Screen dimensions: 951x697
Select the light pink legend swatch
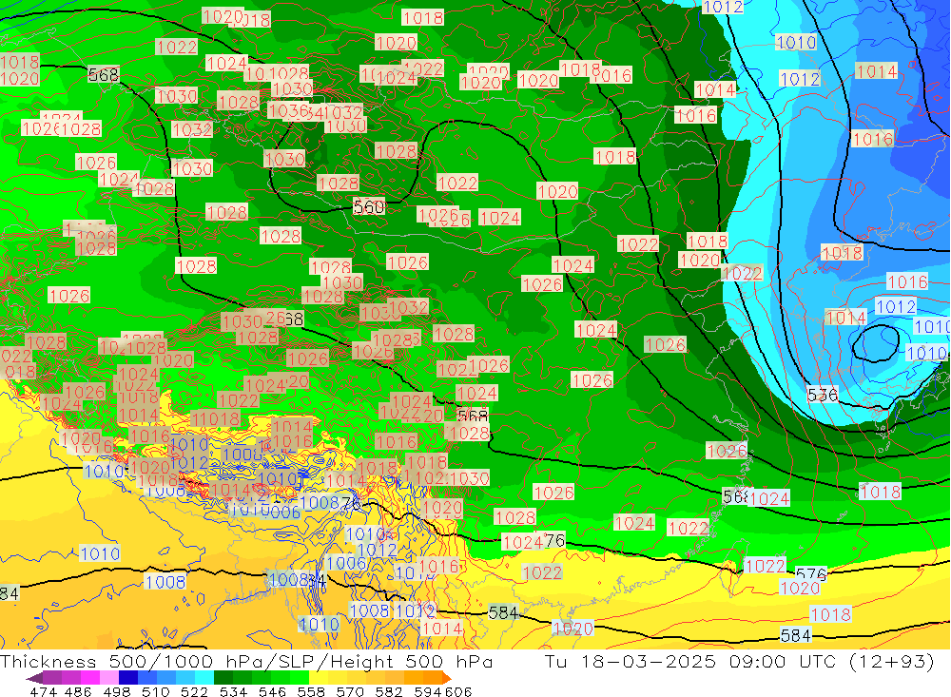click(x=109, y=678)
